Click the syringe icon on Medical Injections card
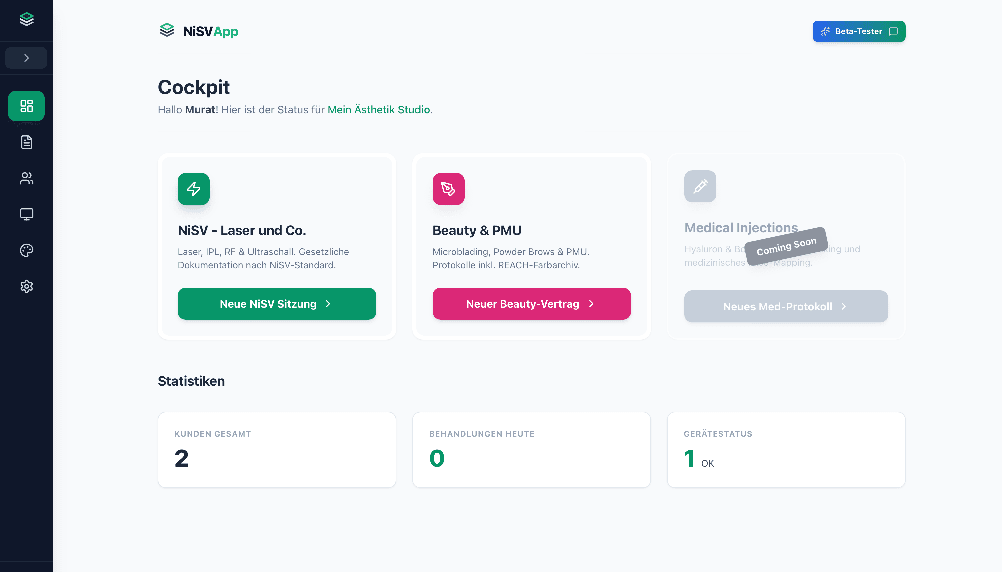Viewport: 1002px width, 572px height. point(700,186)
